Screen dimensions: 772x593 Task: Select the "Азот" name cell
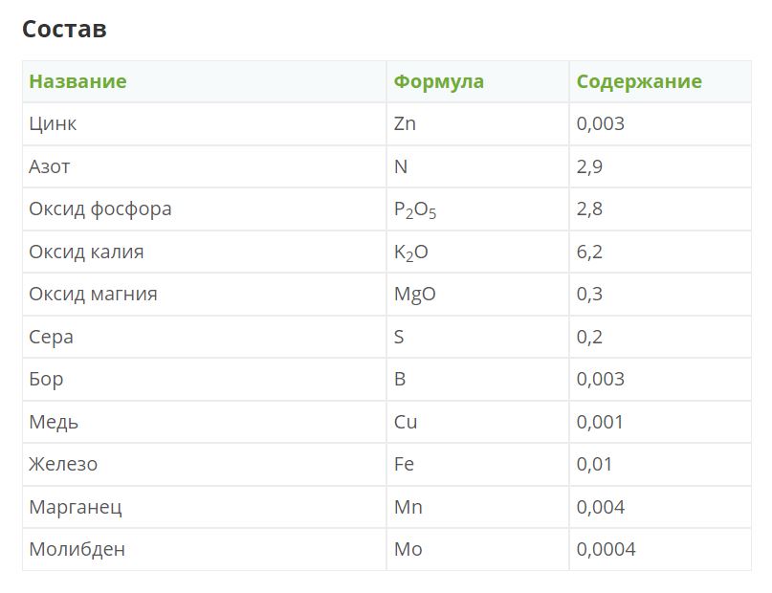pyautogui.click(x=50, y=166)
